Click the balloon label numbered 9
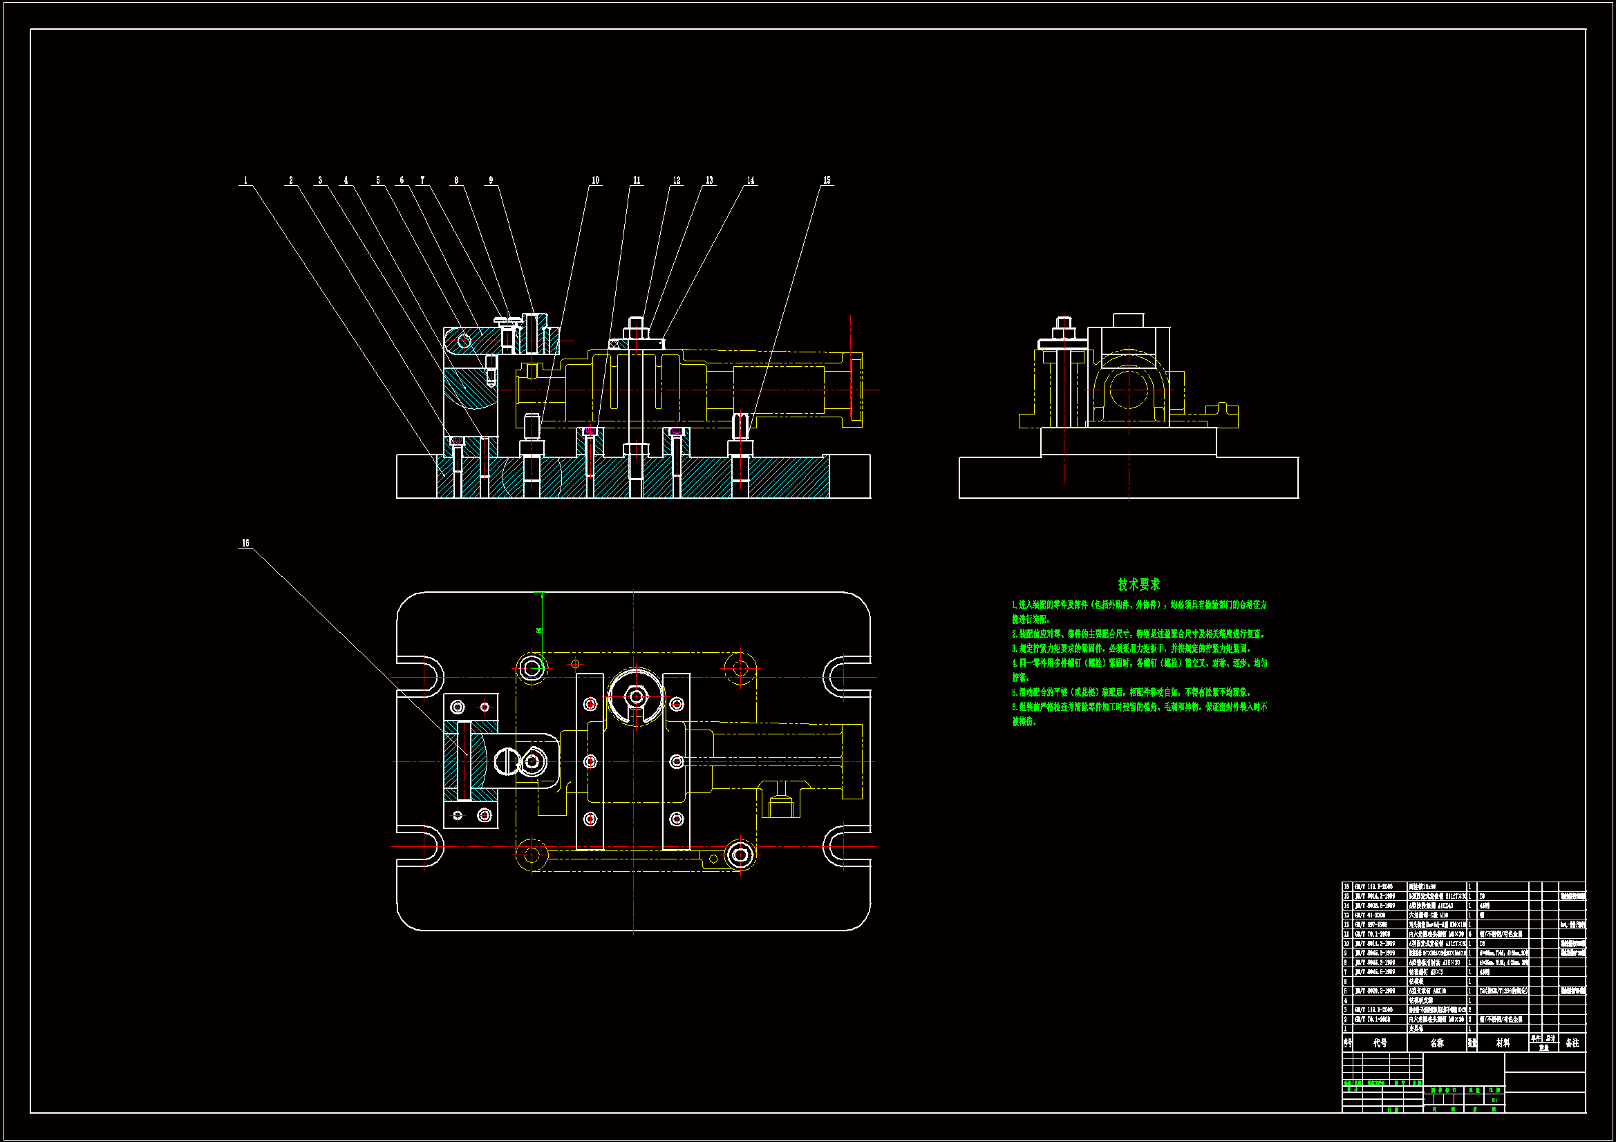 coord(491,181)
